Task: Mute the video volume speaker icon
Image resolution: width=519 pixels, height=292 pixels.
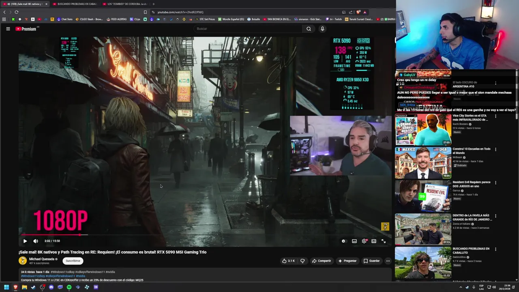Action: tap(36, 241)
